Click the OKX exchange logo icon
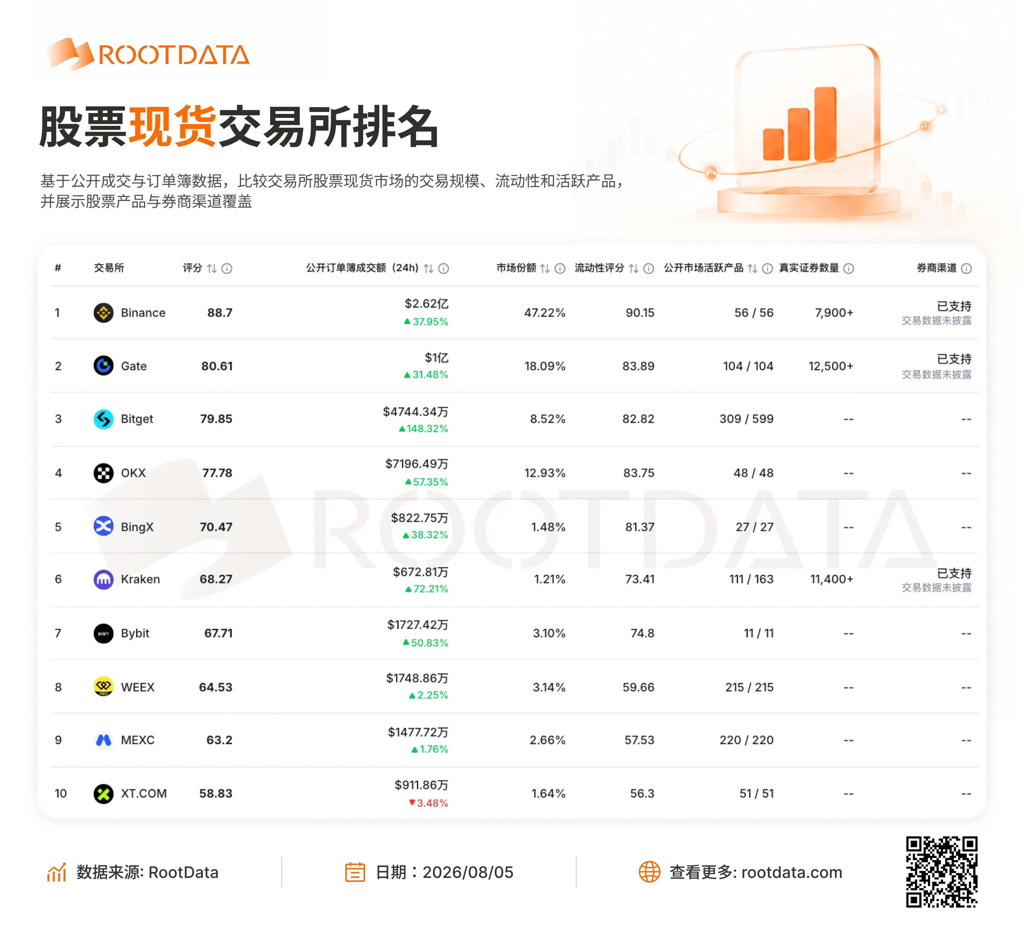 103,473
